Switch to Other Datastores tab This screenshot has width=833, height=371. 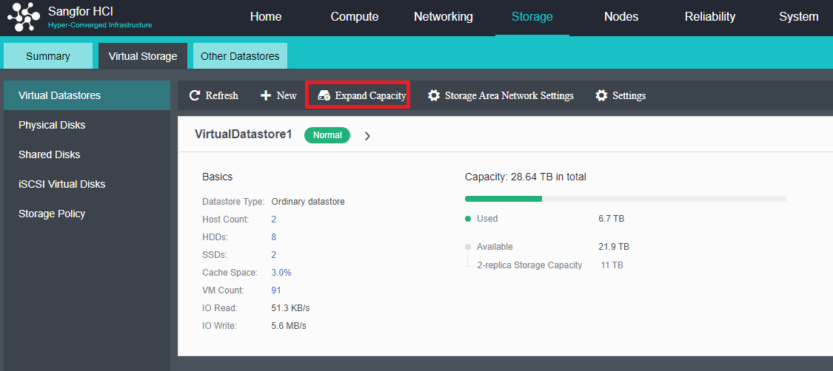[240, 56]
